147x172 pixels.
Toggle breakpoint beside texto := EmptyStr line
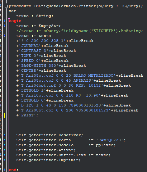click(5, 26)
